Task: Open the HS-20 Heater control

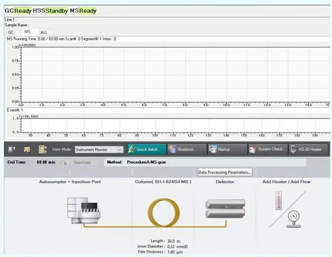Action: coord(308,150)
